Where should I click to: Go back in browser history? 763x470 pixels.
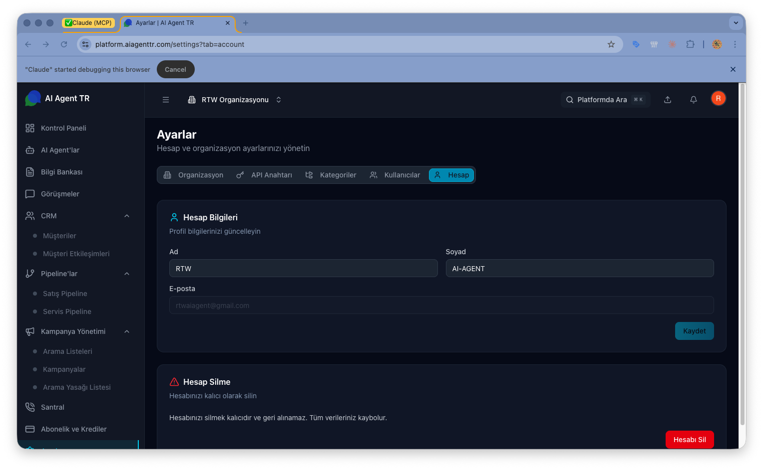[28, 44]
